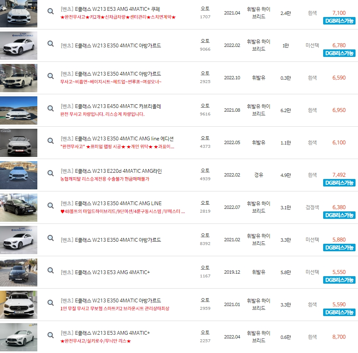Viewport: 358px width, 353px height.
Task: Click magnifier icon beside 2959 E350 아방가르드
Action: click(x=51, y=302)
